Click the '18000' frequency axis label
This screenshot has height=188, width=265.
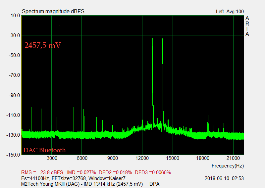point(203,158)
